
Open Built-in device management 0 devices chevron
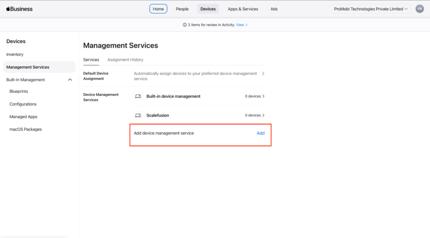coord(263,96)
